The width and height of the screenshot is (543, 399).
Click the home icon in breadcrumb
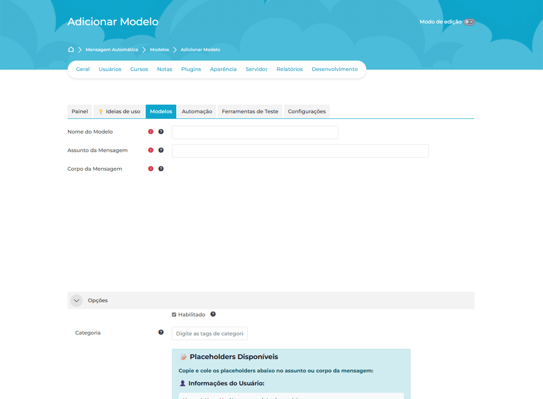pos(71,50)
